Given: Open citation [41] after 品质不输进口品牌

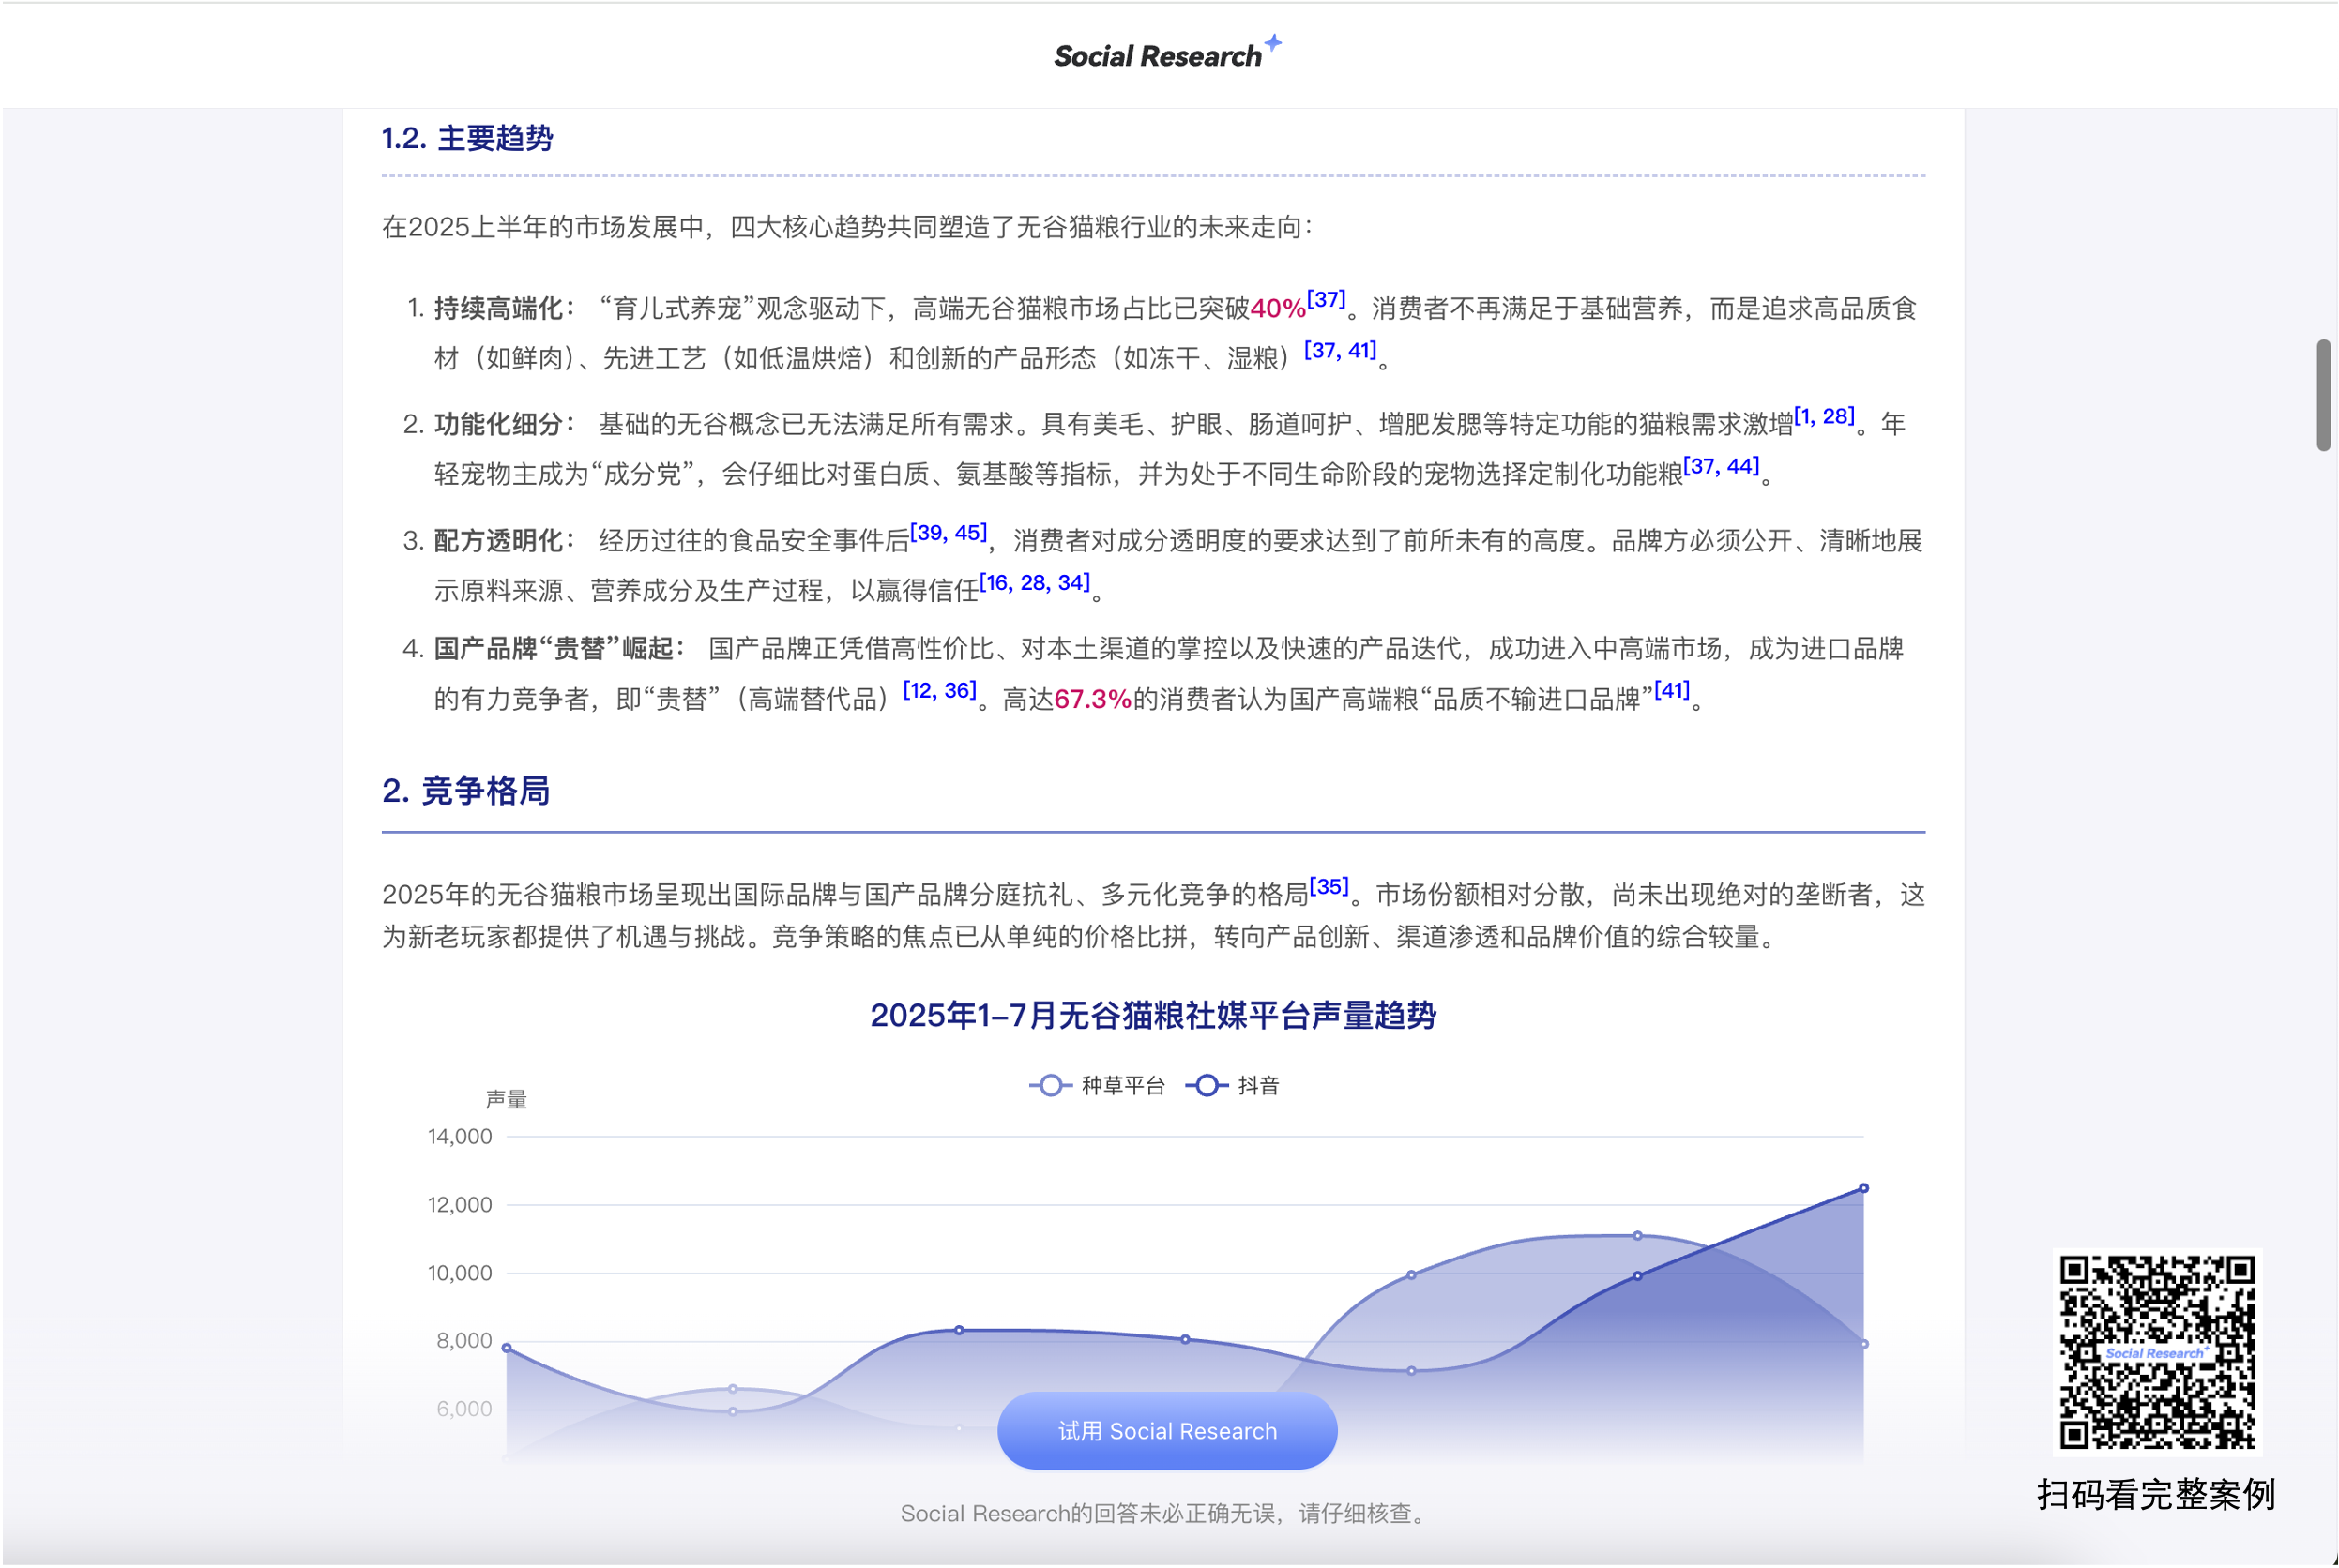Looking at the screenshot, I should click(x=1671, y=690).
